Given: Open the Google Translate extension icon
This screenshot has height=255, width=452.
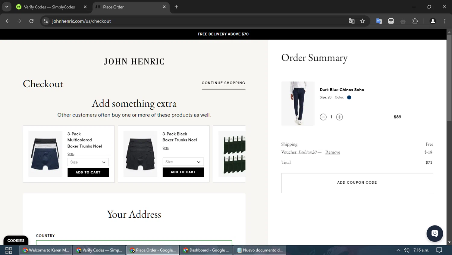Looking at the screenshot, I should click(379, 21).
